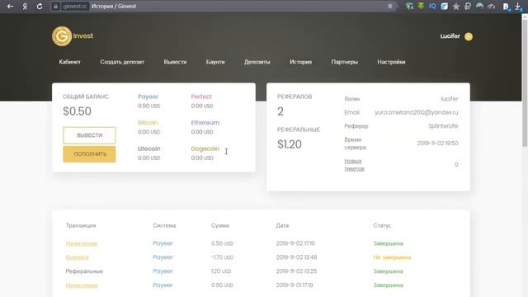Click the yellow avatar circle beside Lucifer
The image size is (528, 297).
point(469,36)
